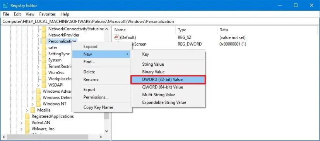The width and height of the screenshot is (320, 141).
Task: Click the tree pane scroll up arrow
Action: 106,29
